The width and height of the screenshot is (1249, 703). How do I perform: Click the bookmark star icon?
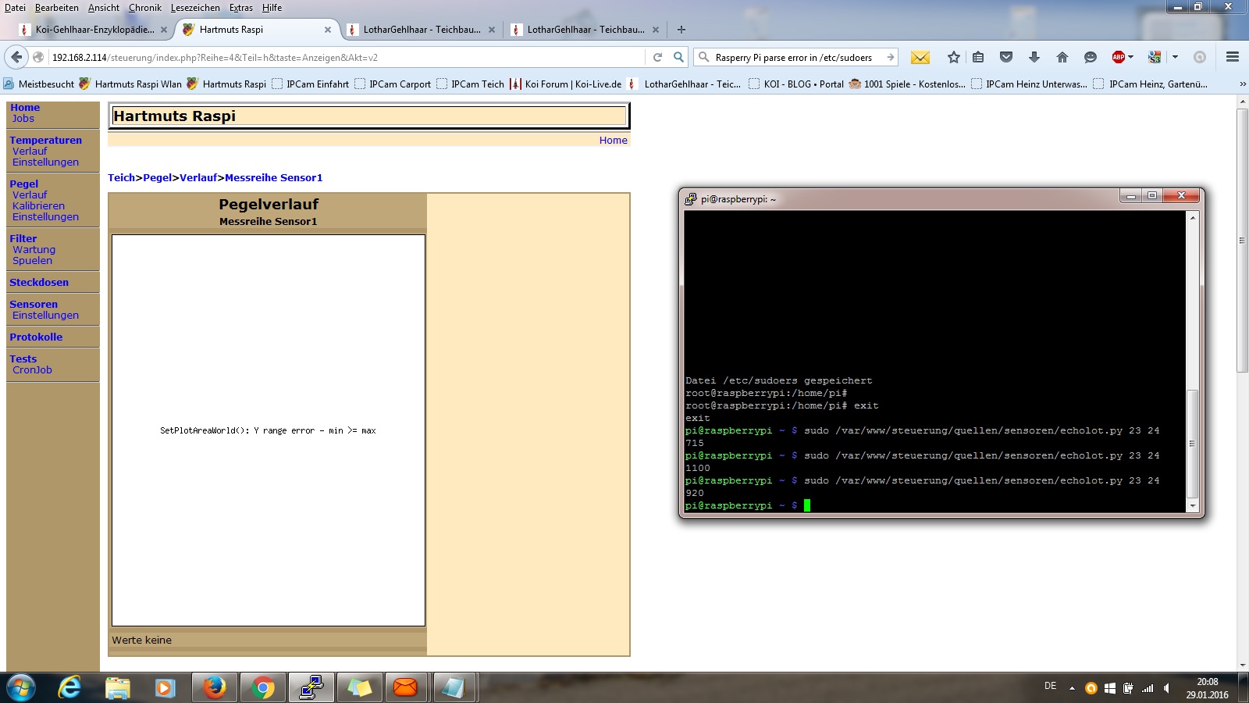pos(953,57)
